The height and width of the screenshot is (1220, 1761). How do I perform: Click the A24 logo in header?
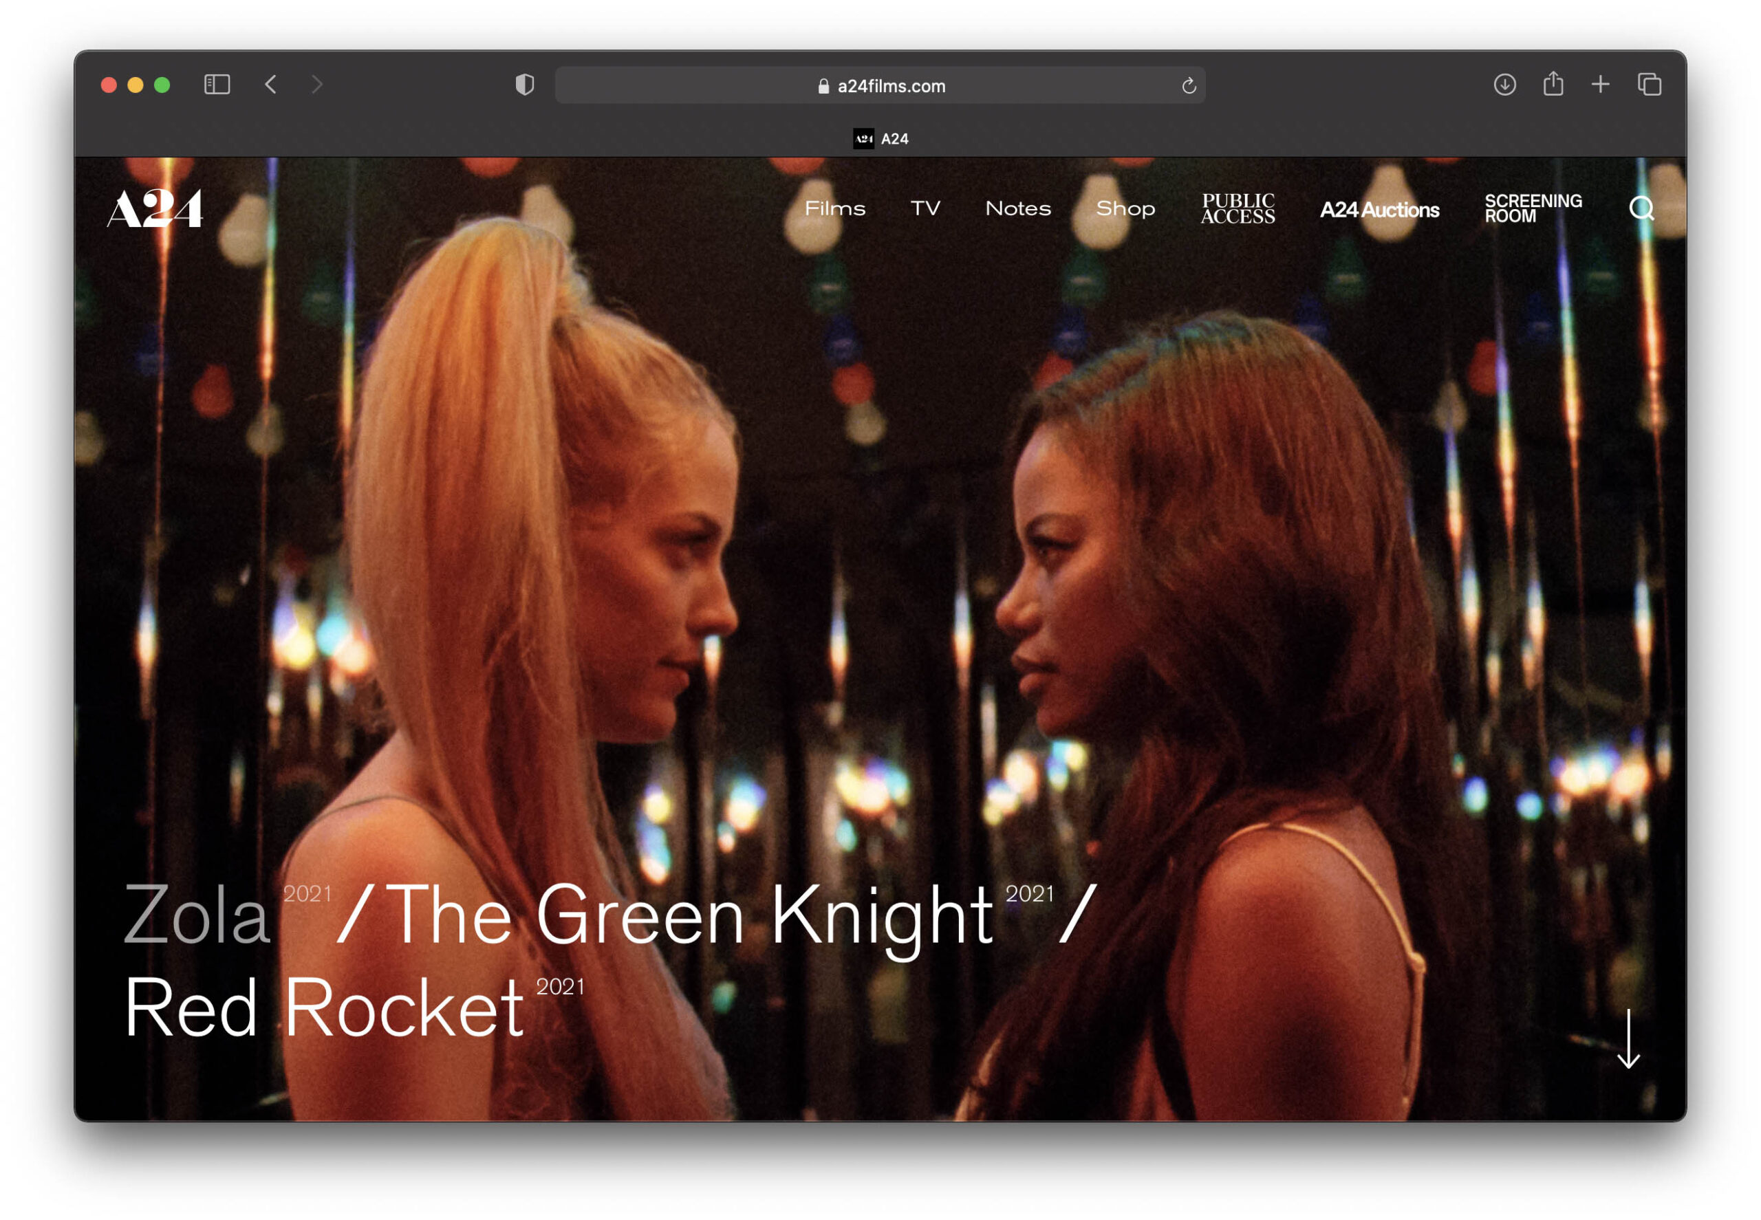click(155, 208)
